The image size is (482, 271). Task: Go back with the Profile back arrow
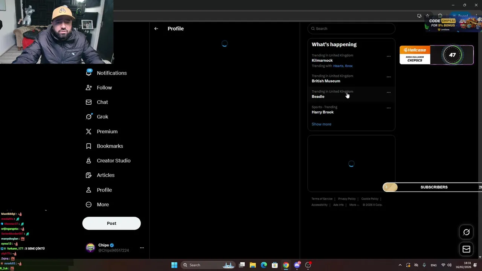pyautogui.click(x=156, y=29)
